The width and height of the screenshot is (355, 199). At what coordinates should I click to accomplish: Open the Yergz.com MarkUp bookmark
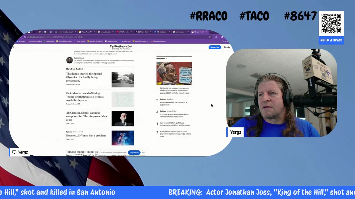pyautogui.click(x=34, y=41)
